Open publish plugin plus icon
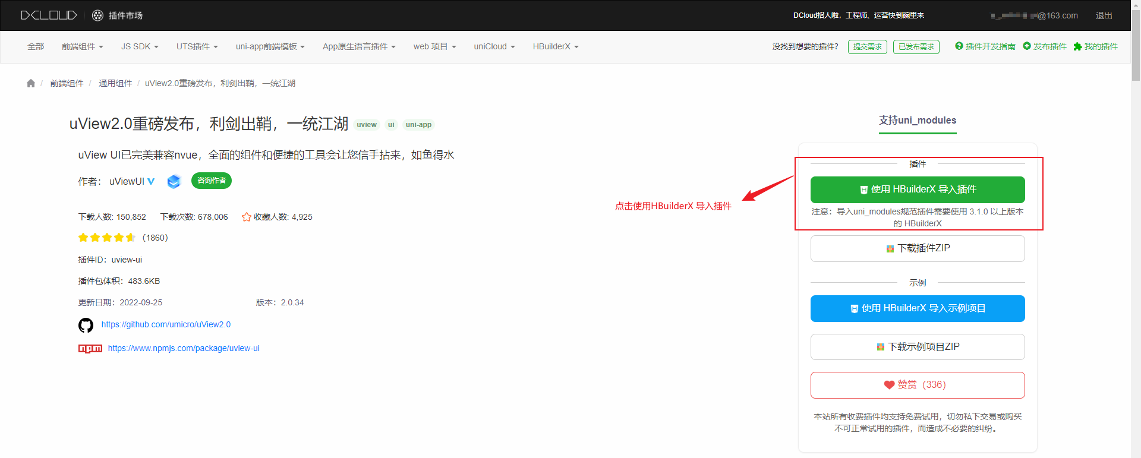1141x458 pixels. point(1026,46)
